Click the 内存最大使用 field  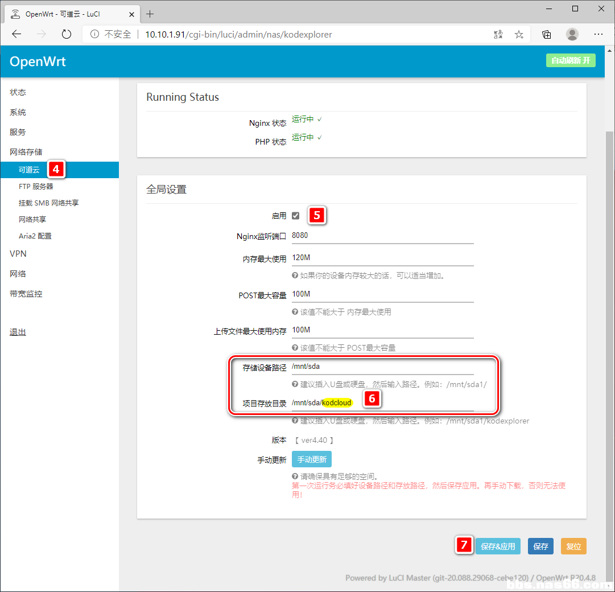[383, 258]
